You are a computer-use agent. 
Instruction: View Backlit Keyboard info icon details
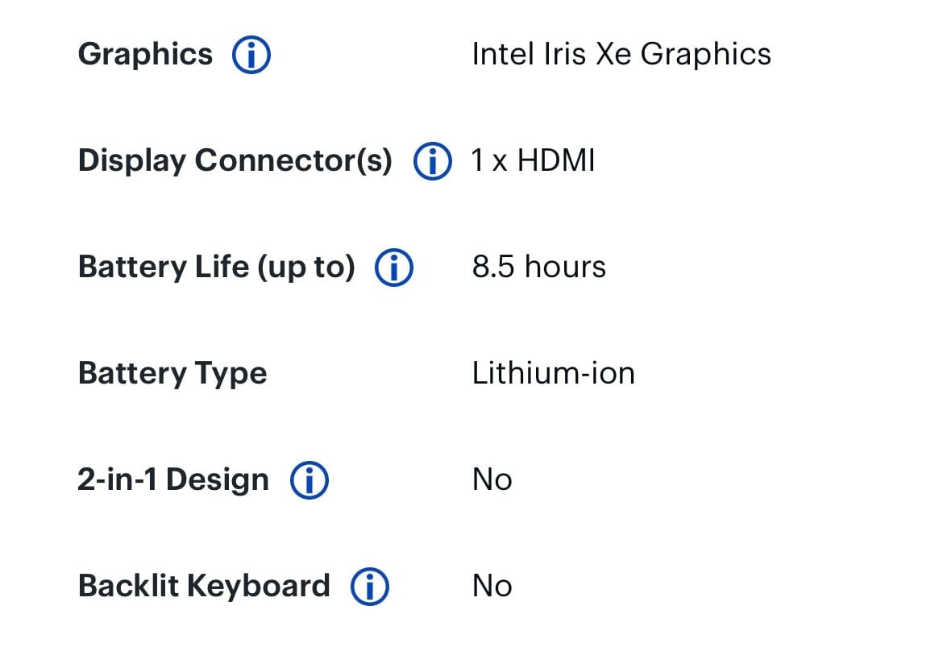tap(370, 587)
